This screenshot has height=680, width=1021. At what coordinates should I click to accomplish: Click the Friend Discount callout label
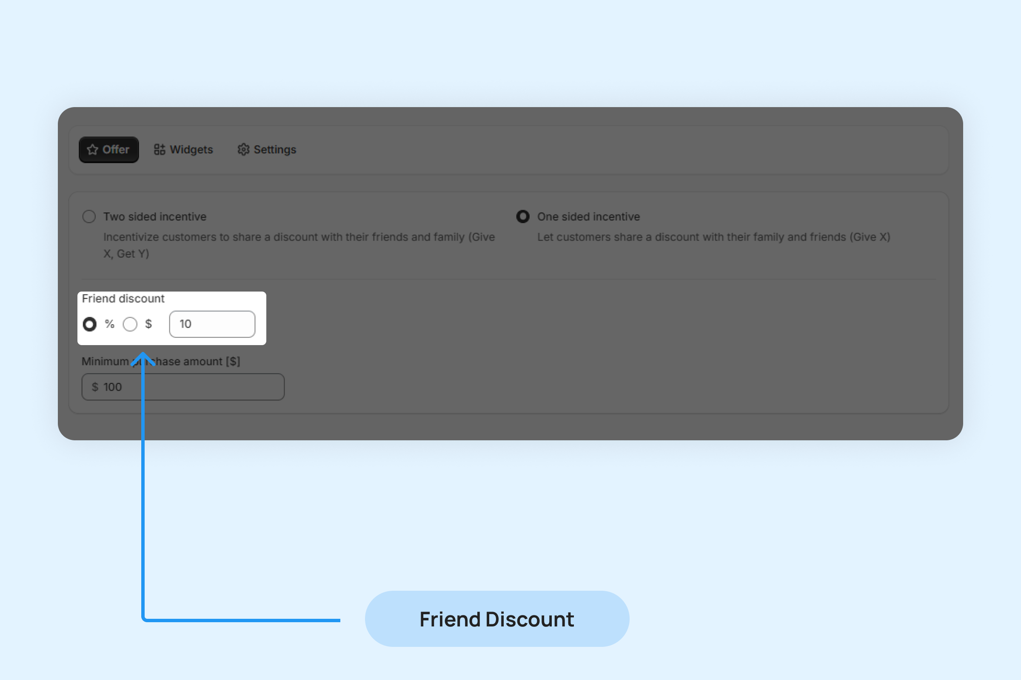(x=496, y=619)
